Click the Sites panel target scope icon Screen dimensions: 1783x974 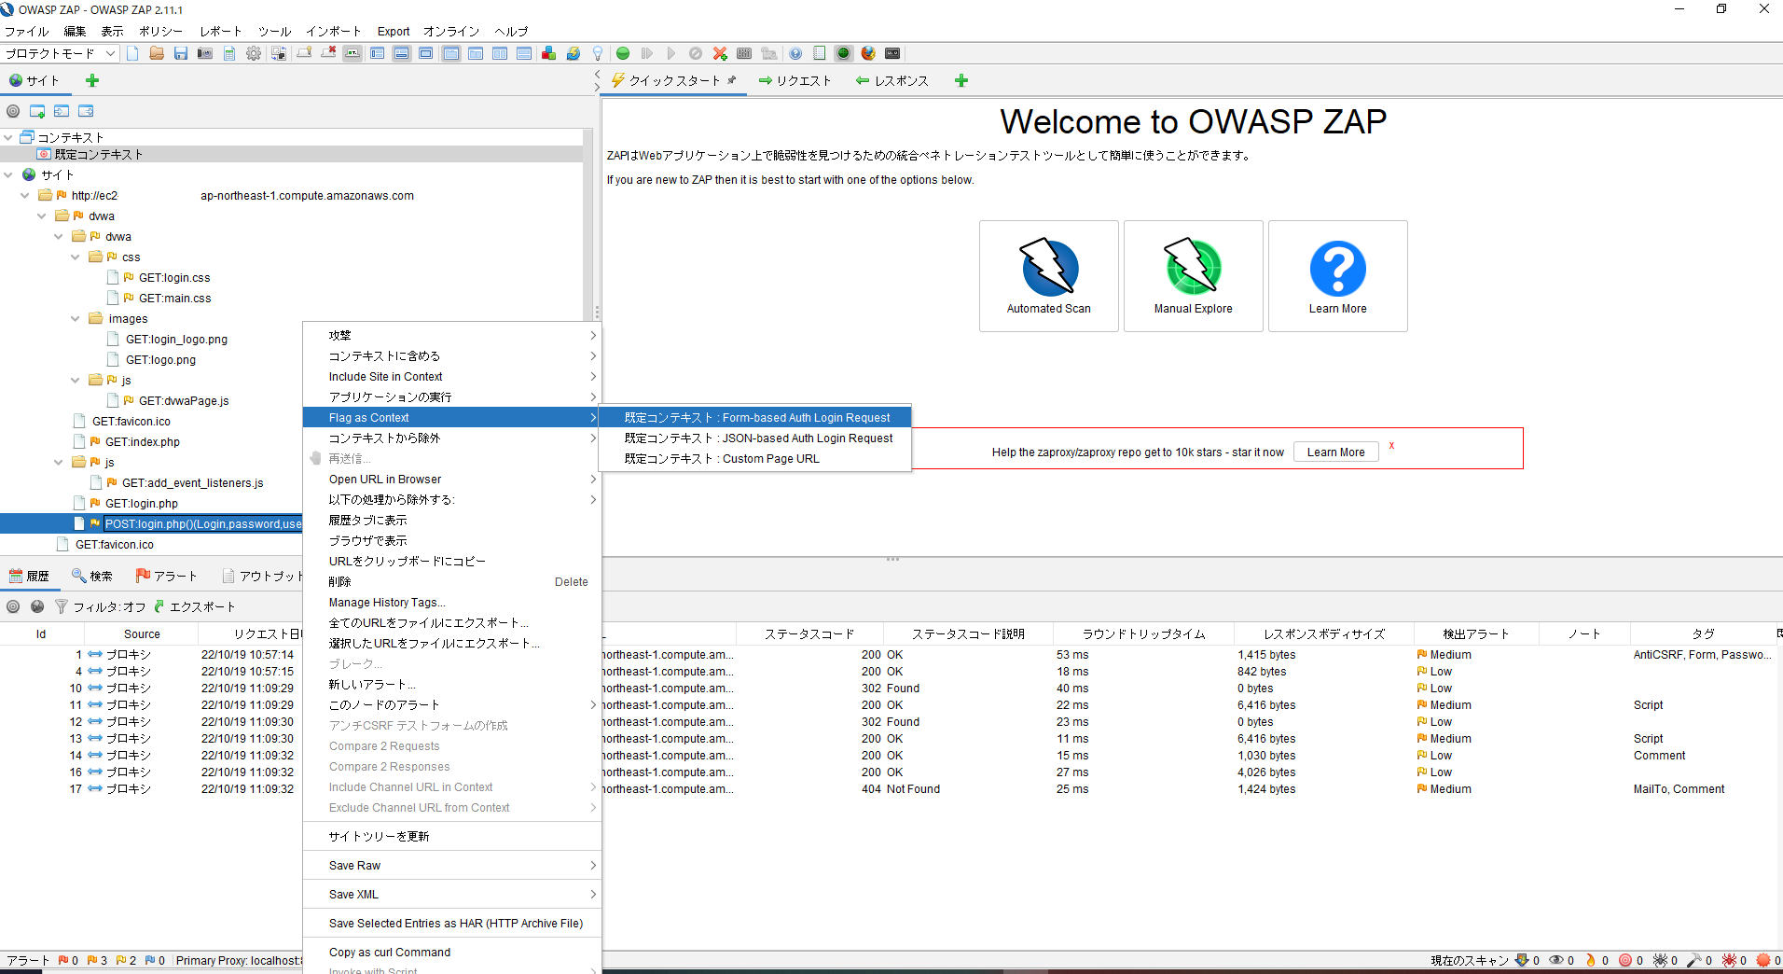(13, 111)
